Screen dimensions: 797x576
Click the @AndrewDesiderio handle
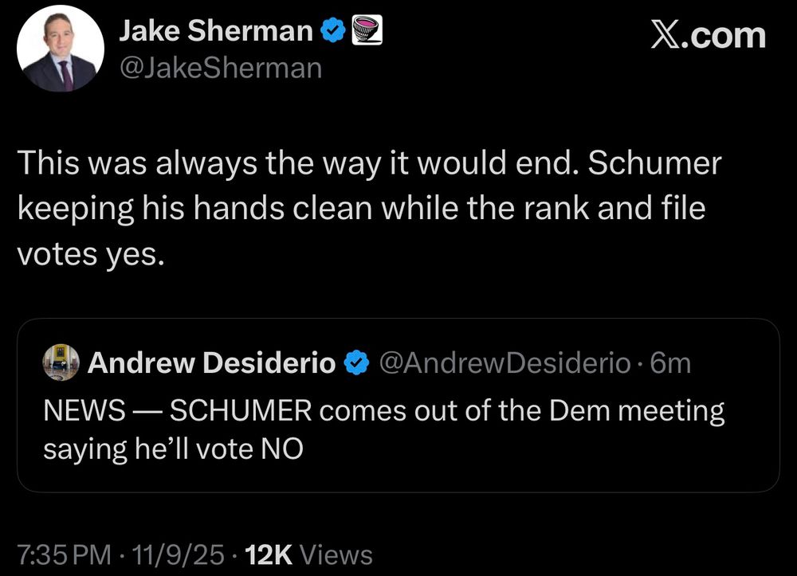coord(505,363)
